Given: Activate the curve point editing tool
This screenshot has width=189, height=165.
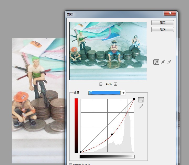Looking at the screenshot, I should pyautogui.click(x=141, y=100).
